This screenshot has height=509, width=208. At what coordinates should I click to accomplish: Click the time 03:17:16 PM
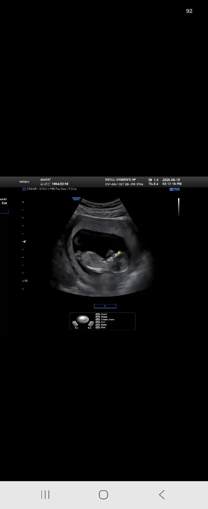[172, 184]
